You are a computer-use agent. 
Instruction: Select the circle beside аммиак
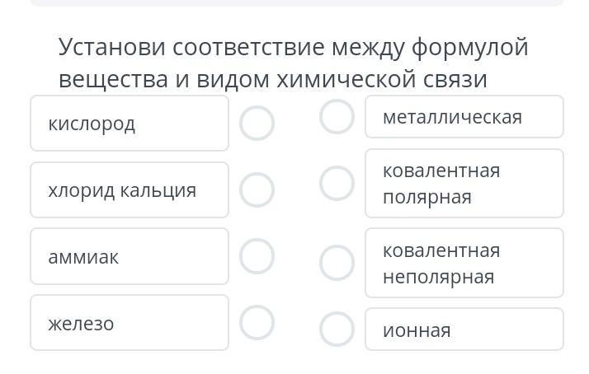click(x=257, y=256)
